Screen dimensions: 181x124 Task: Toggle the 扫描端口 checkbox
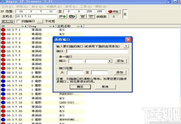point(18,21)
